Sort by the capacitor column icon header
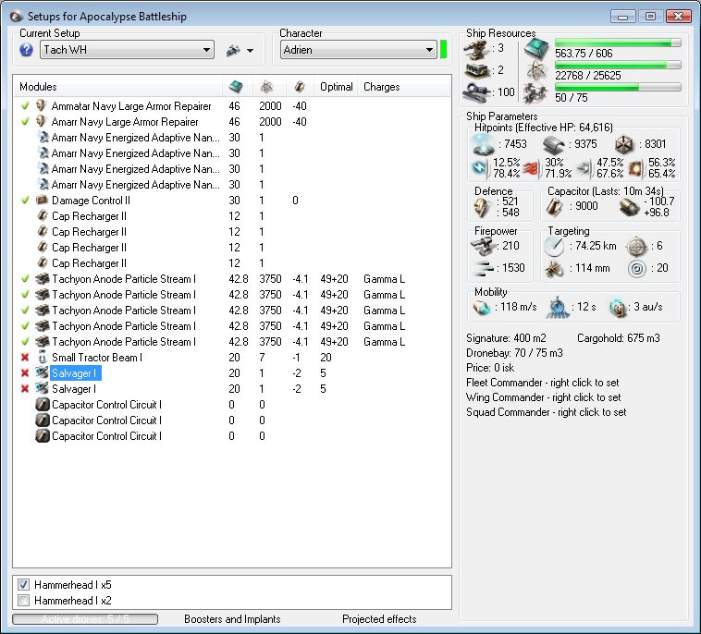Screen dimensions: 701x634 299,87
